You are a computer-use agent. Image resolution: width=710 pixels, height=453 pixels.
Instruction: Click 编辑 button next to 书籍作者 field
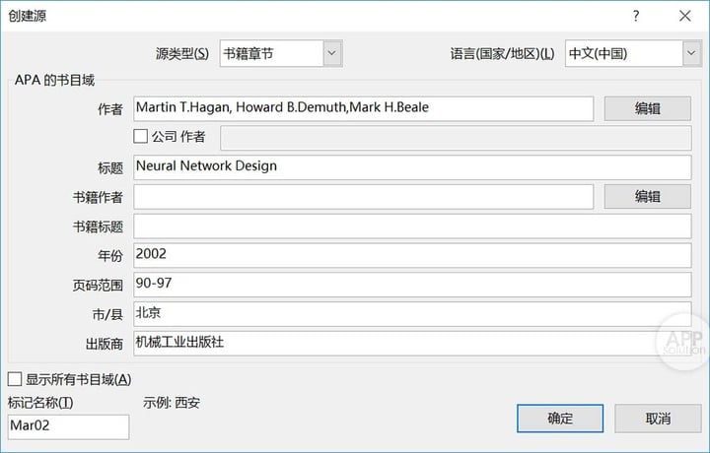tap(648, 197)
